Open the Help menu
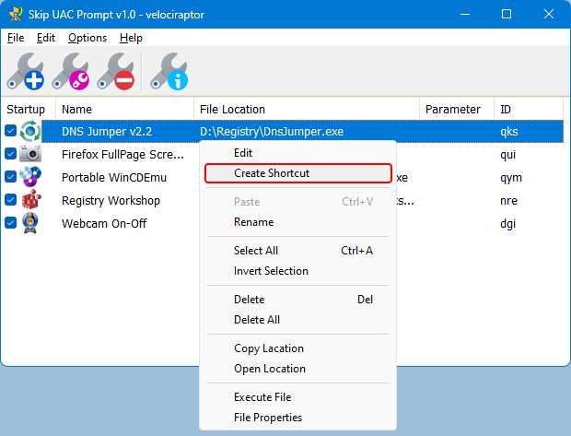The height and width of the screenshot is (436, 571). 131,38
